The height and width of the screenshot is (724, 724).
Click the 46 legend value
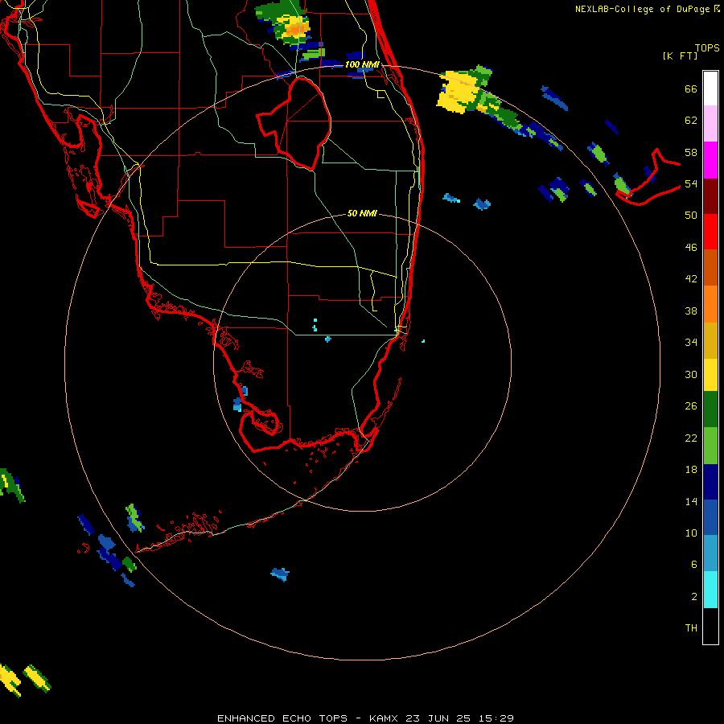point(691,248)
